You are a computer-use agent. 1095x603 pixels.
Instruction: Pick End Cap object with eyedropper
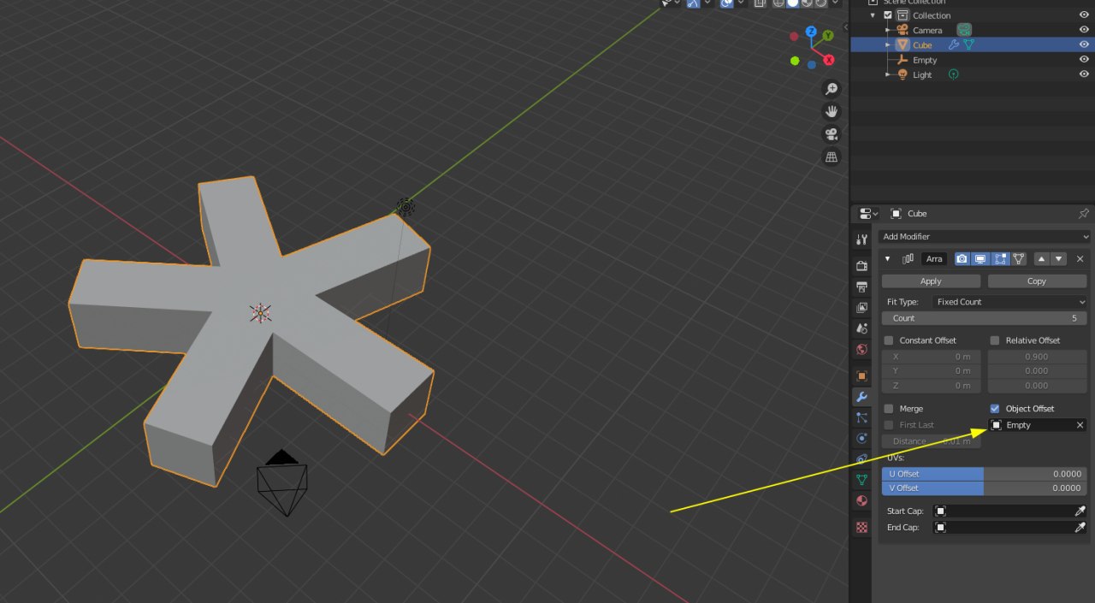(1080, 528)
